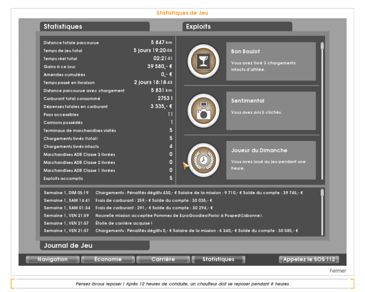Click the Appelez le SOS 112 button
This screenshot has height=292, width=365.
309,260
